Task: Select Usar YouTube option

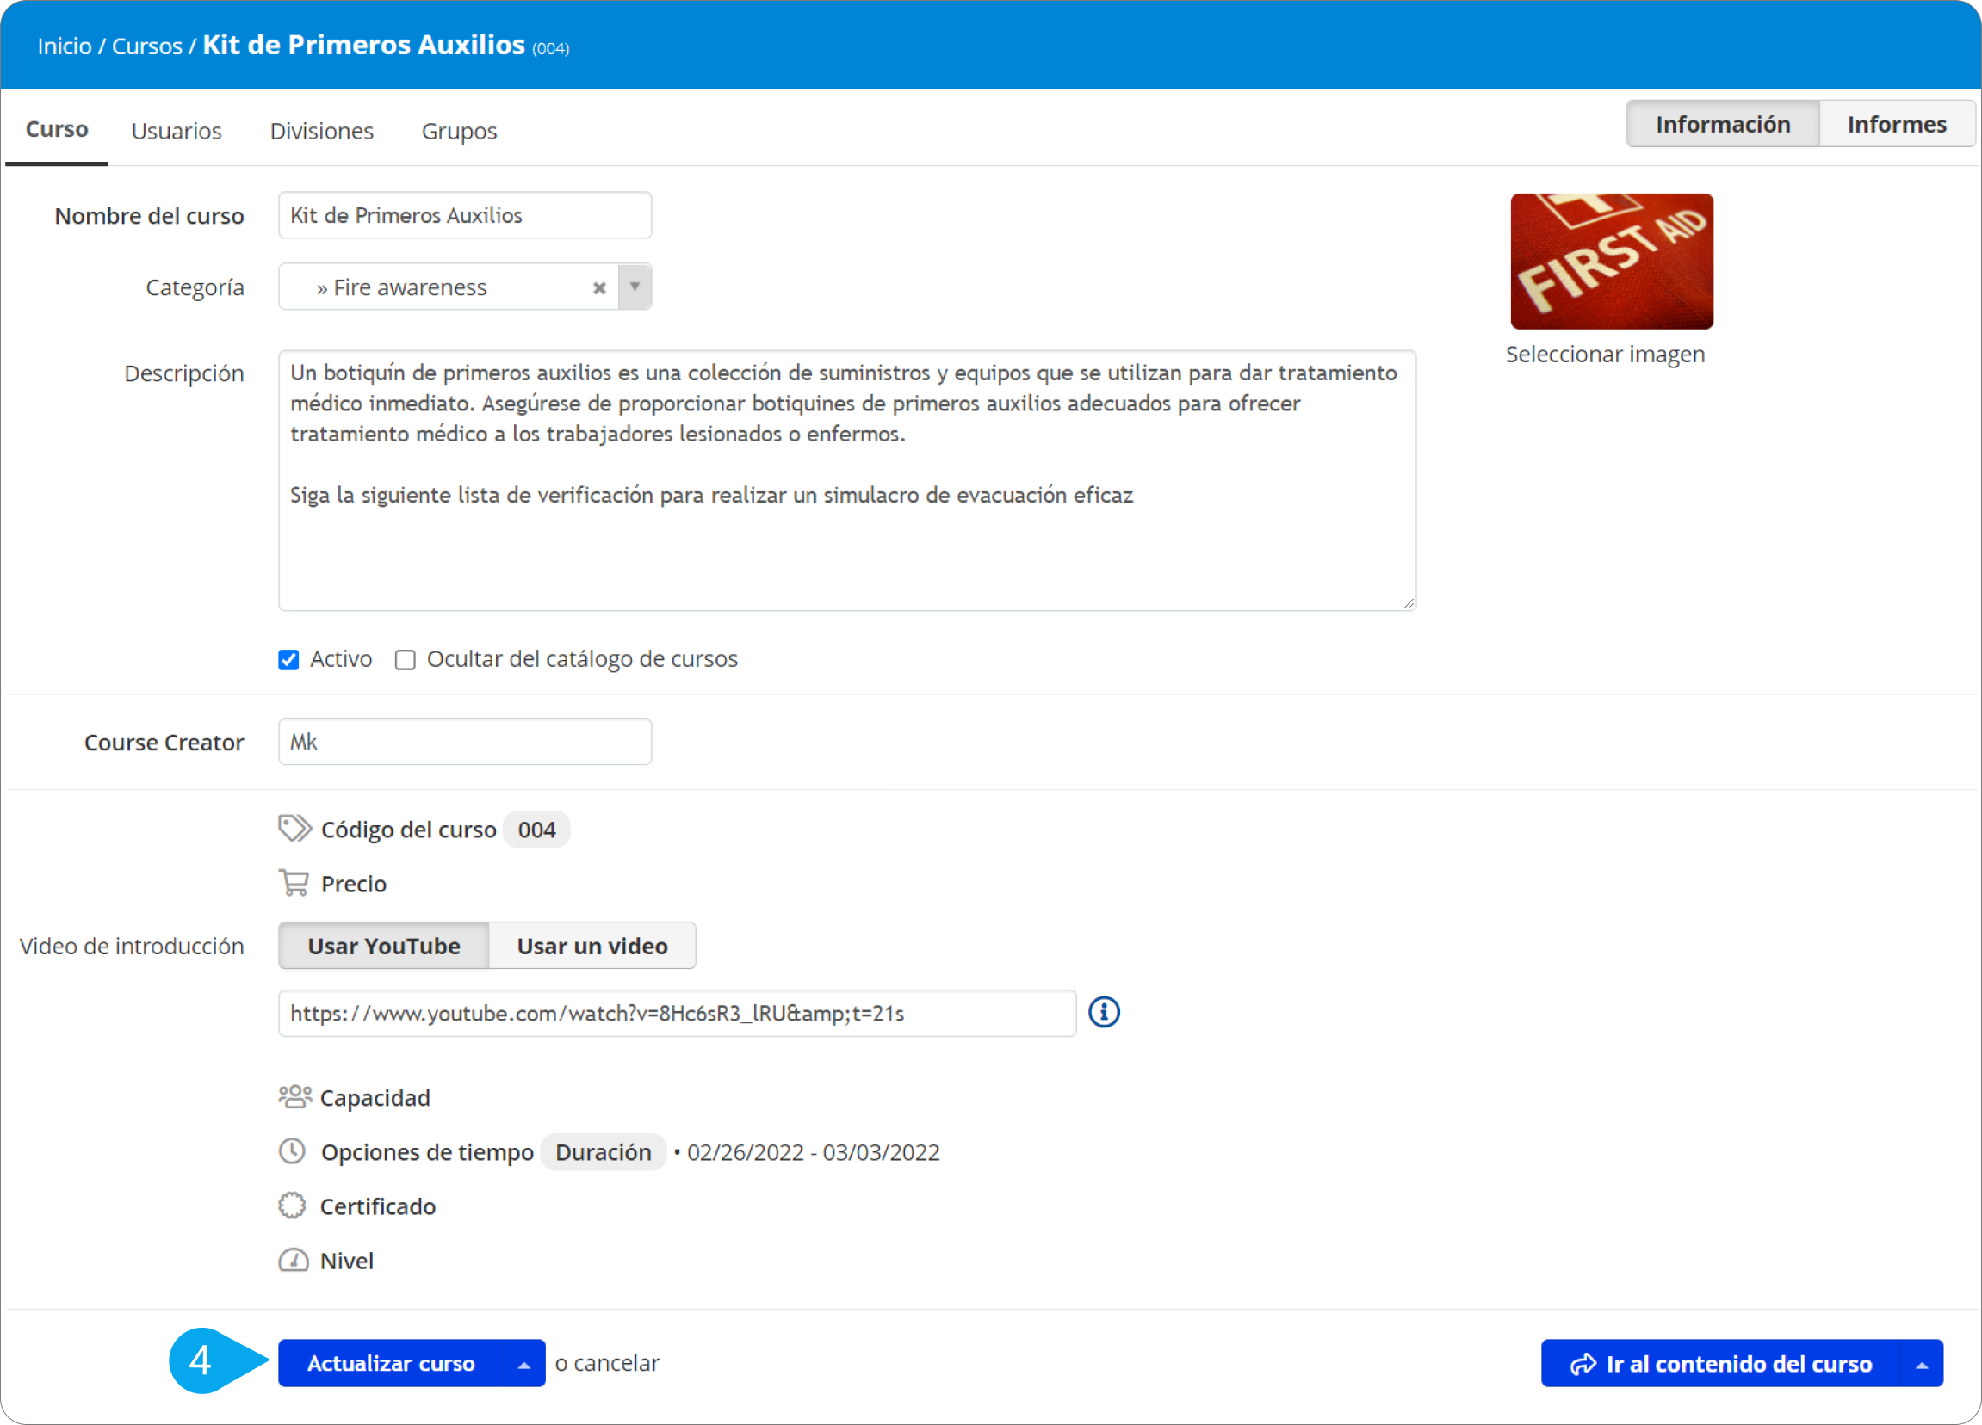Action: 384,946
